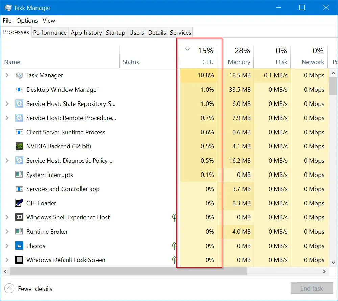The image size is (338, 301).
Task: Sort by the Disk column header
Action: point(272,56)
